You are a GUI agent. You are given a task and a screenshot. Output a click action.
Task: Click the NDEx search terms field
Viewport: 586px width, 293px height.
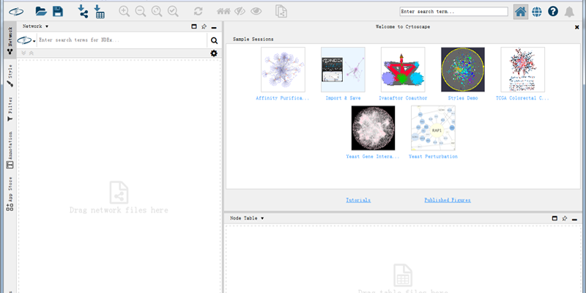122,40
